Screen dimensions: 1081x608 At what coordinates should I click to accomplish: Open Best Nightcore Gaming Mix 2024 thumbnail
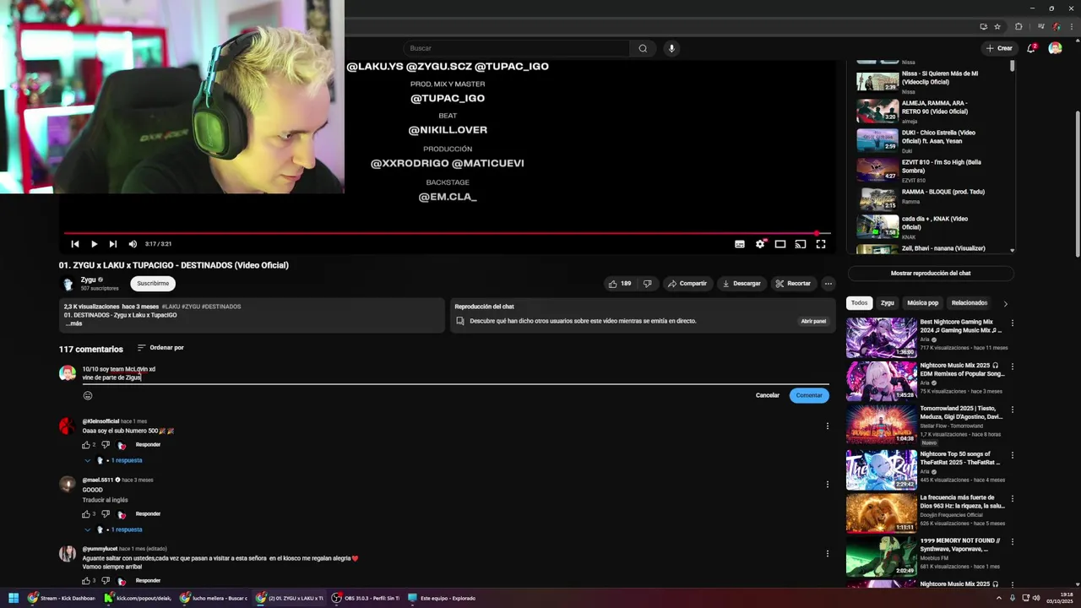click(x=881, y=338)
